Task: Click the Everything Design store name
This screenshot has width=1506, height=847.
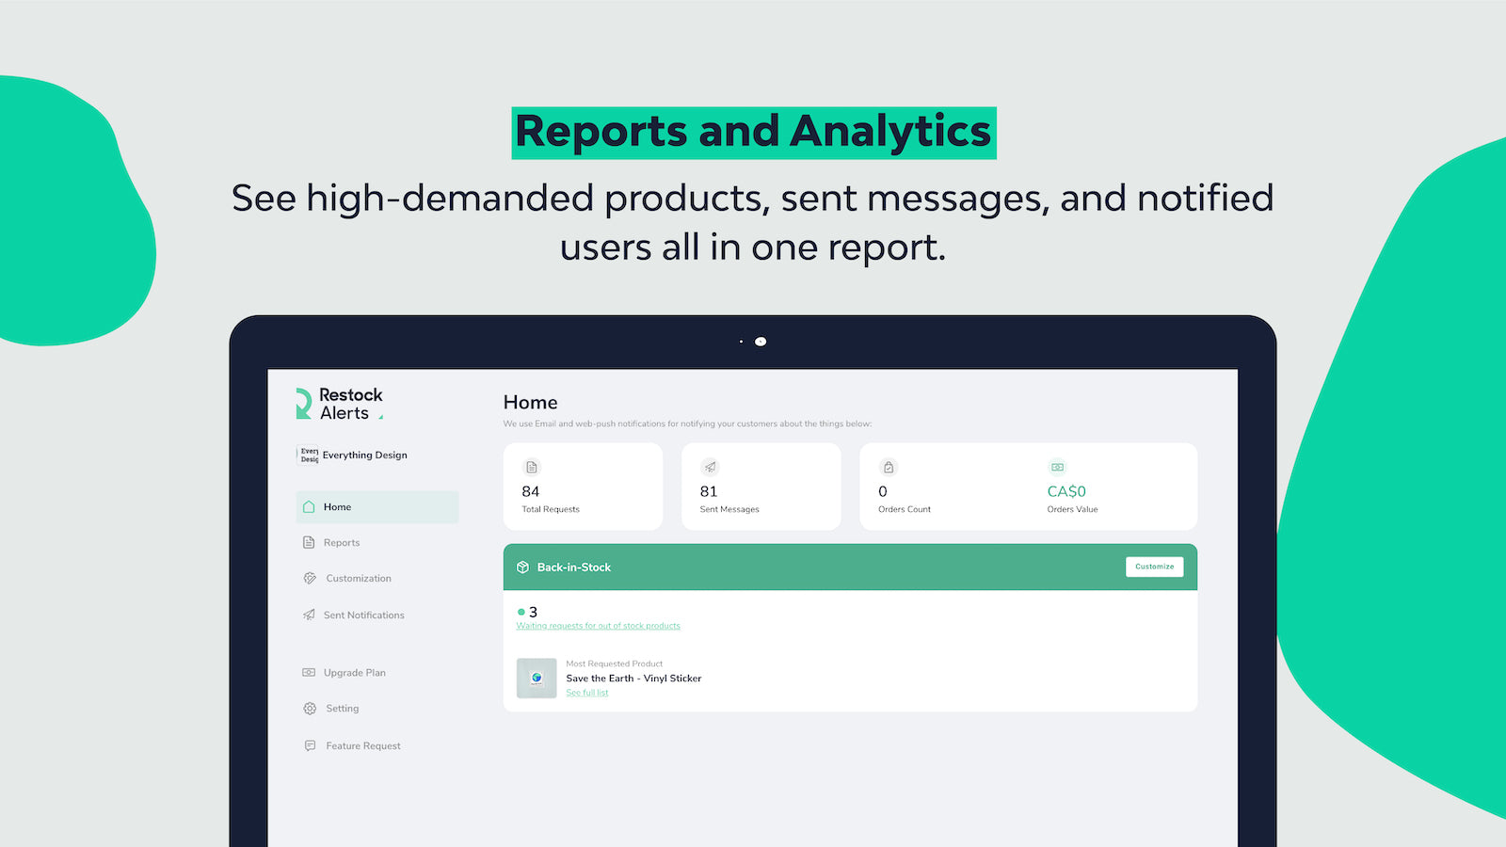Action: coord(365,455)
